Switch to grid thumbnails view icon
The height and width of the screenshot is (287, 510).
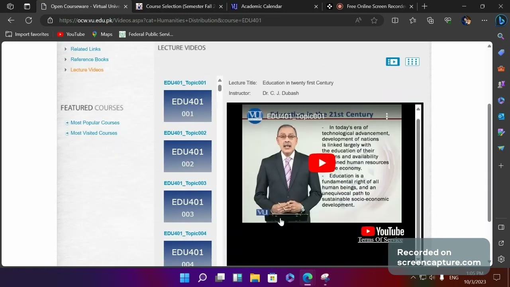(x=412, y=61)
